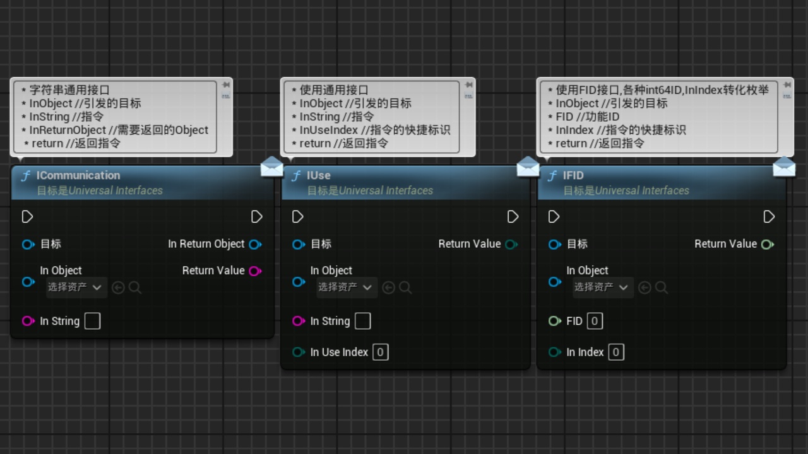Click 目标 pin on IUse node
This screenshot has height=454, width=808.
pyautogui.click(x=299, y=245)
